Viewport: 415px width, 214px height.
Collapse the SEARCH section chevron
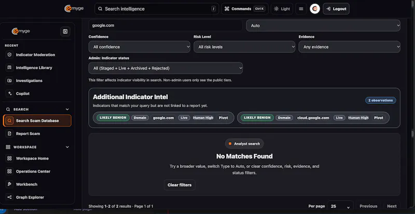[x=67, y=110]
